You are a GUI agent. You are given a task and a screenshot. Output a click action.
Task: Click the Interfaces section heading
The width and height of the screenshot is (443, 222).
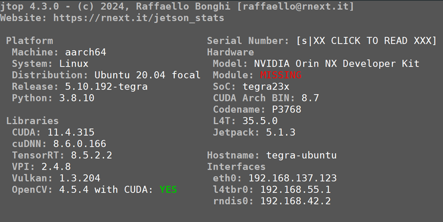[236, 167]
